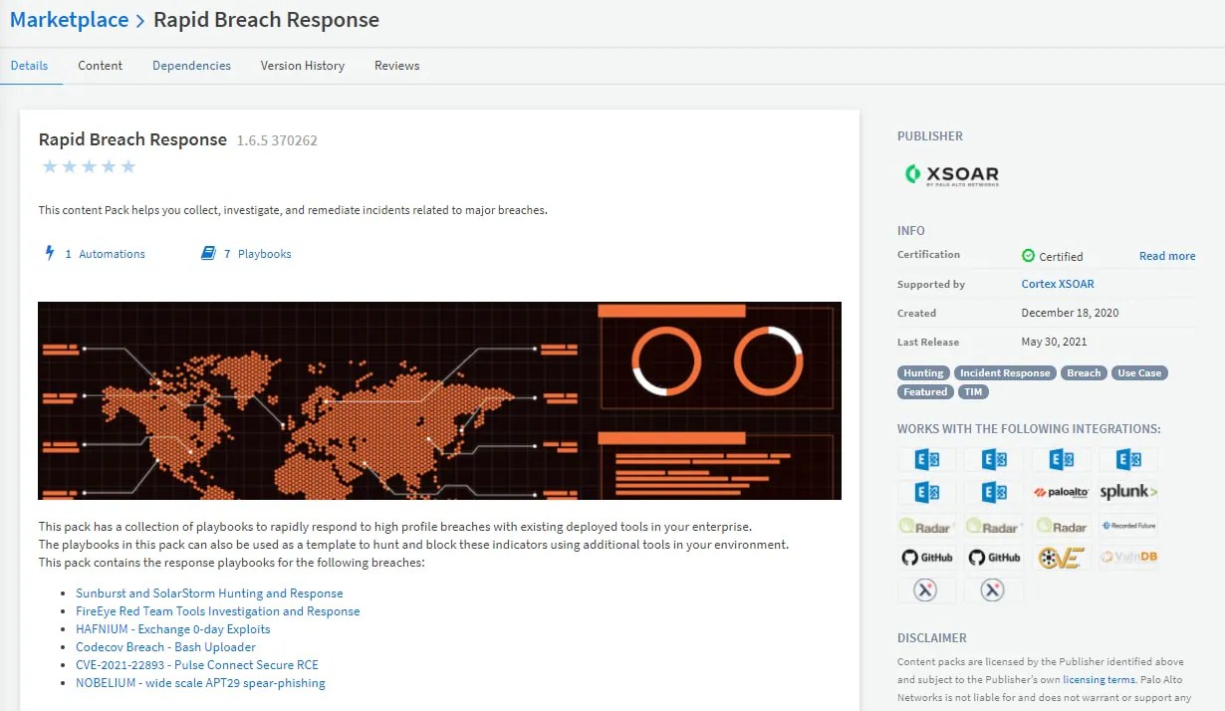This screenshot has height=711, width=1225.
Task: Switch to the Details tab
Action: point(29,66)
